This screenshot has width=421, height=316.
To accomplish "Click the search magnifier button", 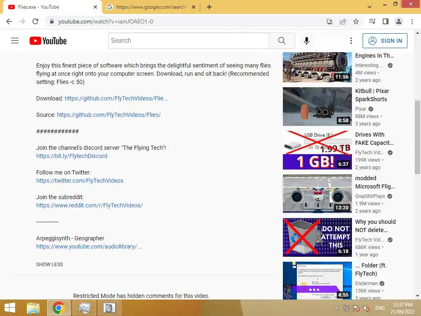I will pyautogui.click(x=282, y=41).
